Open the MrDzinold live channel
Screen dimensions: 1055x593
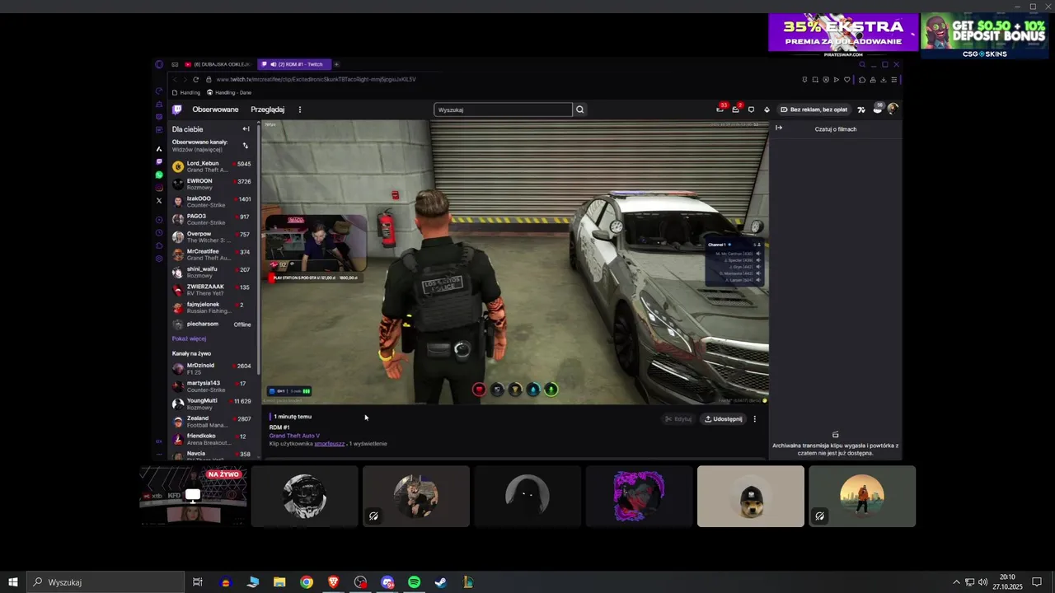[x=213, y=368]
